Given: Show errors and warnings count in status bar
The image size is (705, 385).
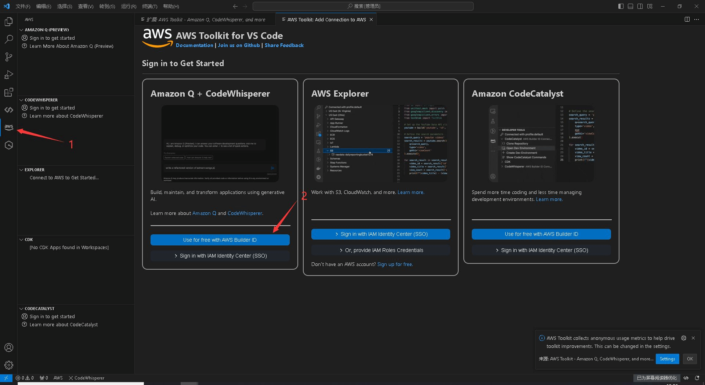Looking at the screenshot, I should click(x=25, y=378).
